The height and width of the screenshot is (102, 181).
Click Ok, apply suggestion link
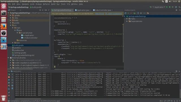[113, 14]
